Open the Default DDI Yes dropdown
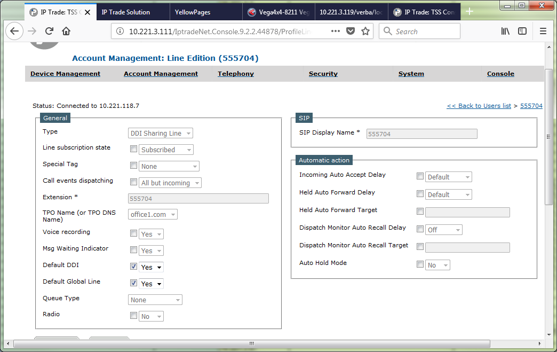 coord(152,268)
